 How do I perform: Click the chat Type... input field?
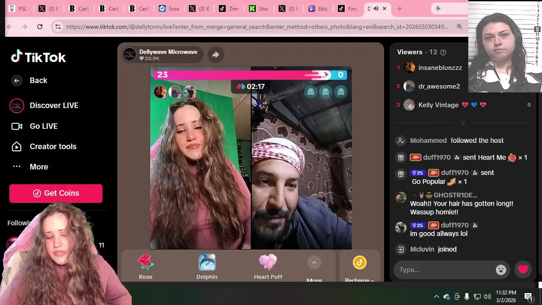[445, 270]
